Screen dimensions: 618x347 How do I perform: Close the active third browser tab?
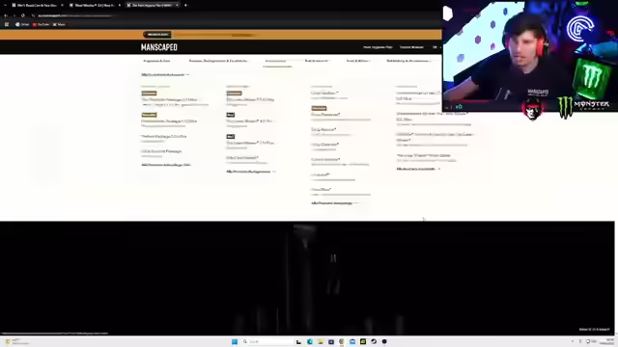[x=177, y=5]
